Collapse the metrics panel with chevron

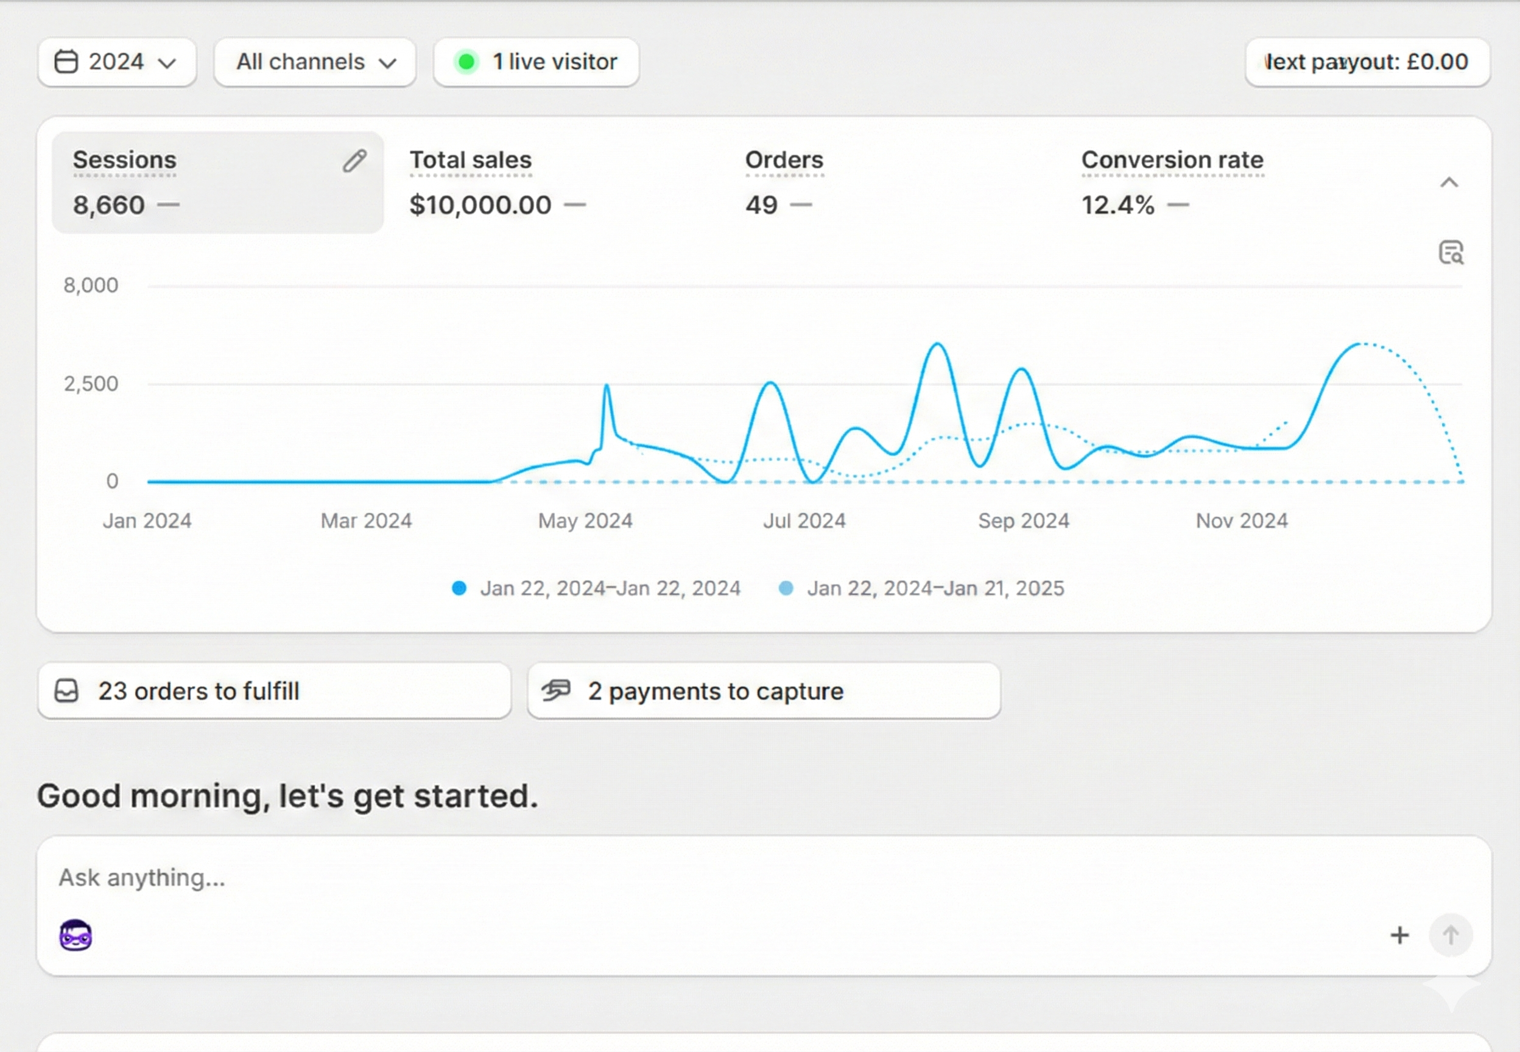[x=1448, y=183]
